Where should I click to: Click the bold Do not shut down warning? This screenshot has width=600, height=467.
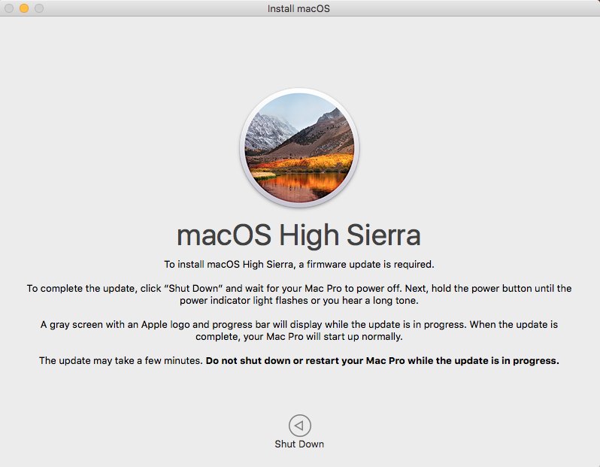(382, 360)
